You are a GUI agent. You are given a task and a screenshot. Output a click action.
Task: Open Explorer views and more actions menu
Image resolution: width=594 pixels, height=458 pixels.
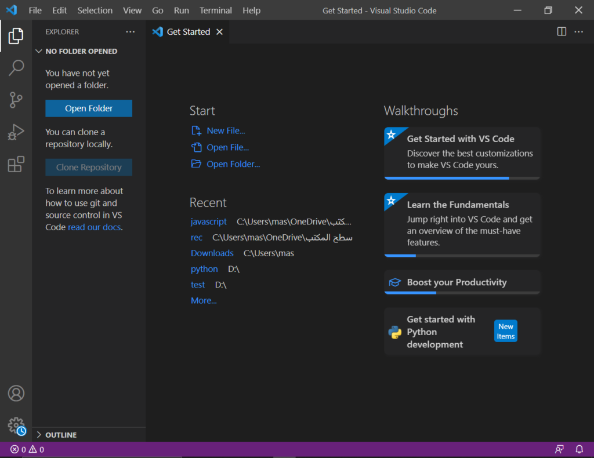pyautogui.click(x=130, y=32)
